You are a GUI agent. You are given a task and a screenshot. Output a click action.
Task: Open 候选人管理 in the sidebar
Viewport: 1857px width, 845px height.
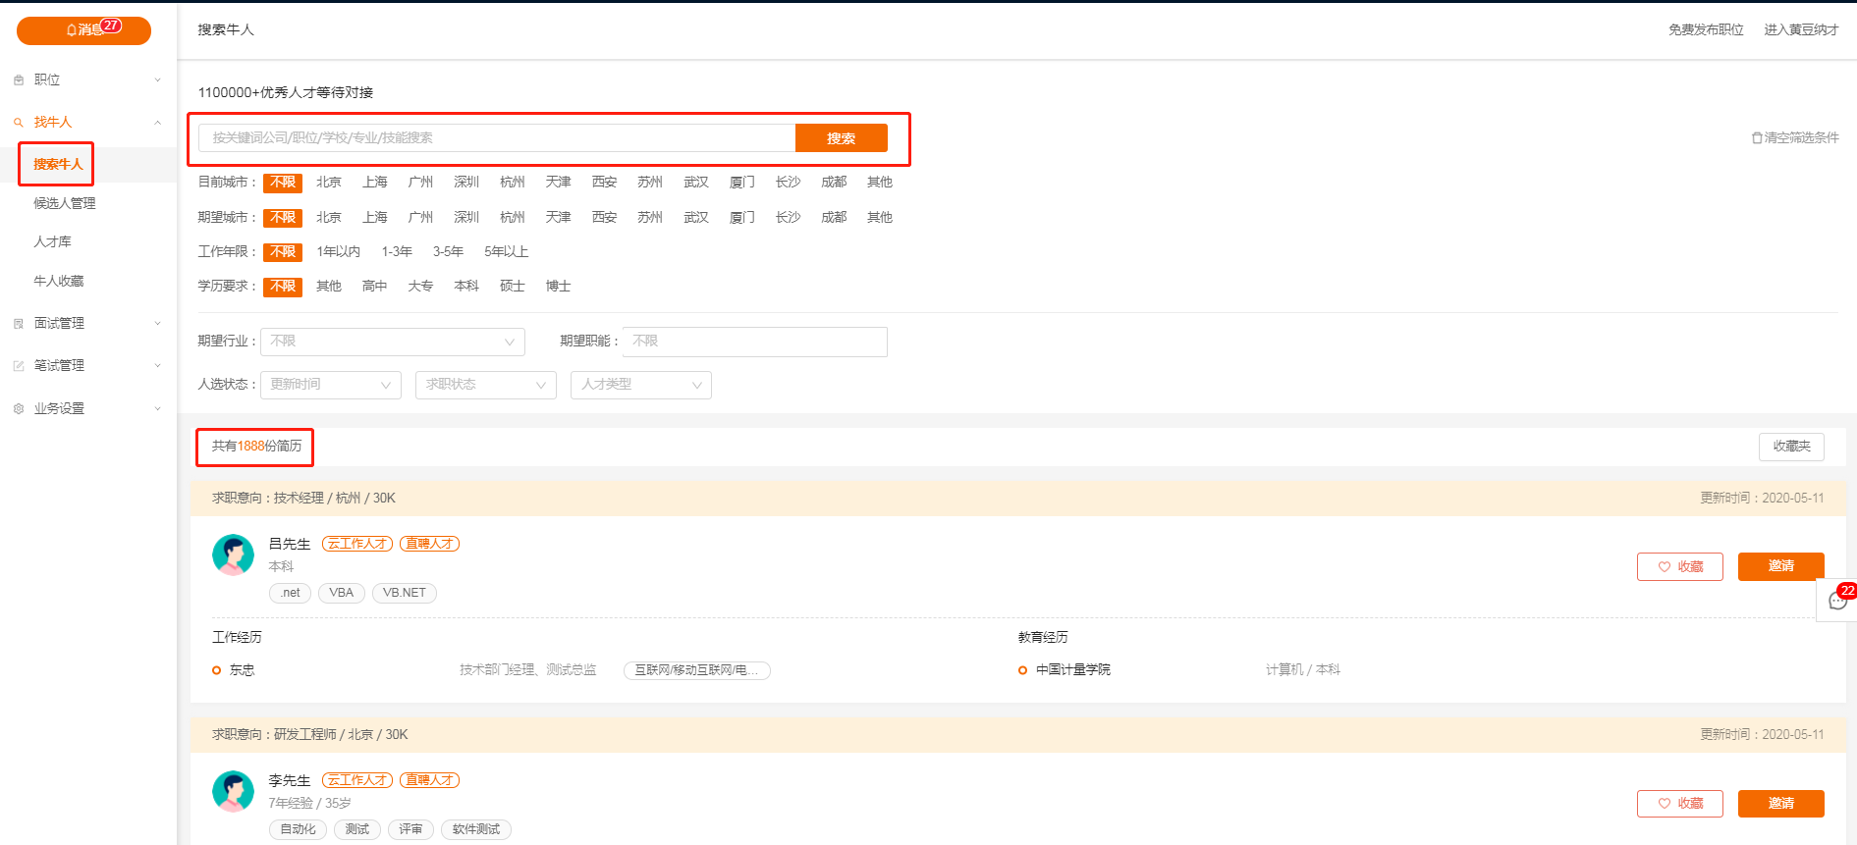65,203
